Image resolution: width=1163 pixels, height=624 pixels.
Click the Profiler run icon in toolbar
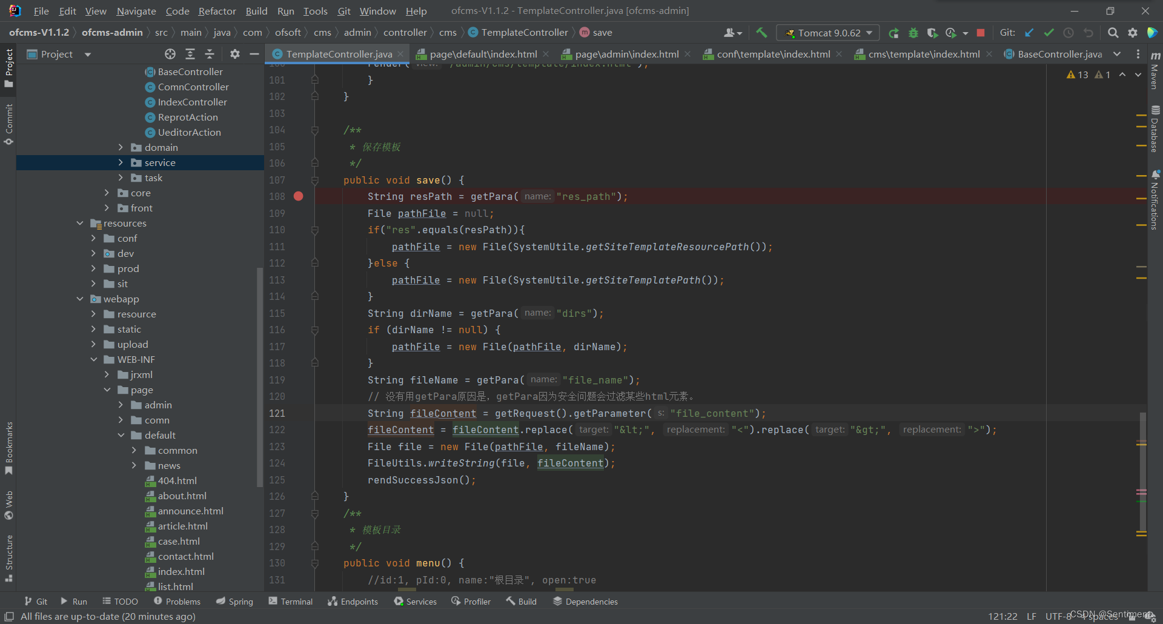[951, 33]
